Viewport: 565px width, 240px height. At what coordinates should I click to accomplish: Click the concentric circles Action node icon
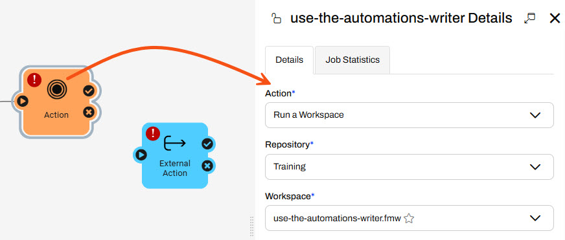tap(56, 89)
